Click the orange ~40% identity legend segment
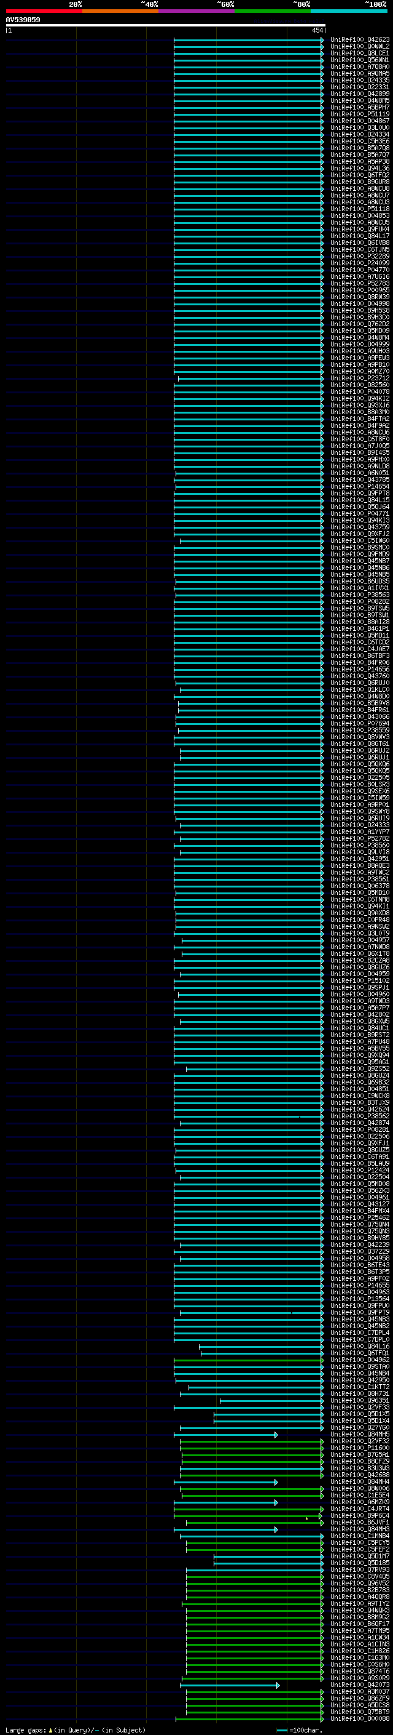 click(120, 11)
